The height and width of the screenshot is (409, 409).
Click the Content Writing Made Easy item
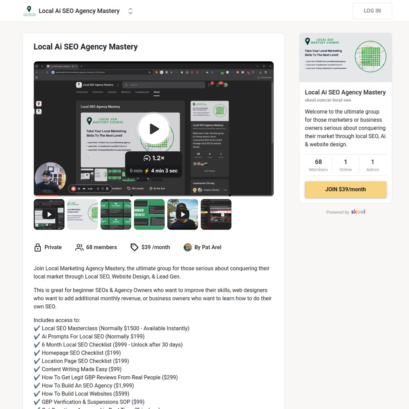click(78, 369)
